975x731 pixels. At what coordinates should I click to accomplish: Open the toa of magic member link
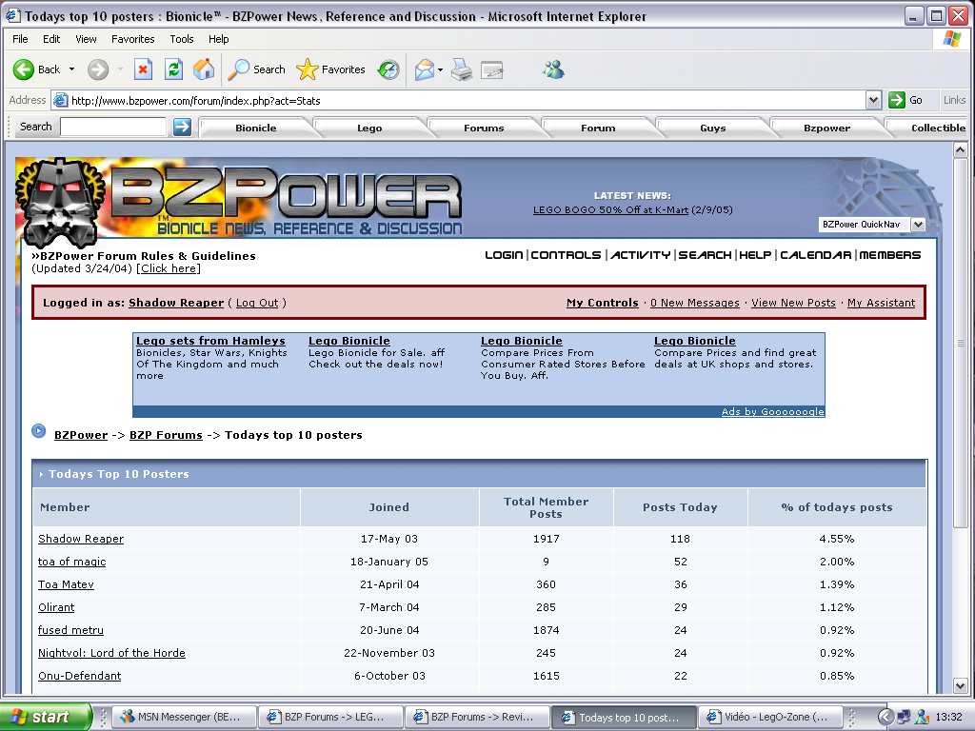[x=72, y=562]
